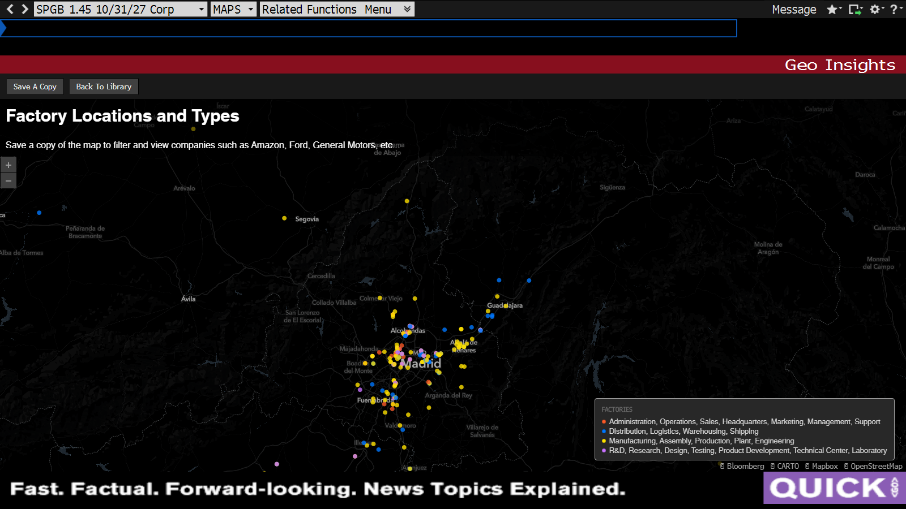Image resolution: width=906 pixels, height=509 pixels.
Task: Open the Message menu
Action: 794,9
